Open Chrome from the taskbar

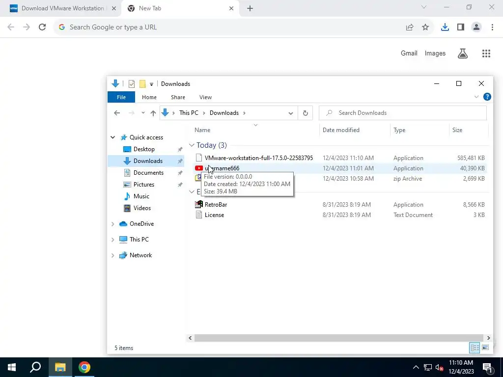[x=84, y=367]
